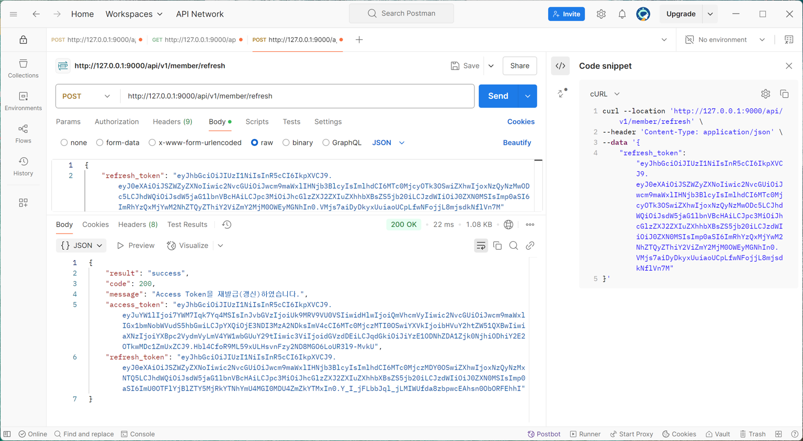Toggle the bottom-left sidebar panel icon
Viewport: 803px width, 441px height.
pyautogui.click(x=7, y=434)
